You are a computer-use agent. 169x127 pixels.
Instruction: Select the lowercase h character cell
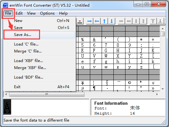(119, 61)
